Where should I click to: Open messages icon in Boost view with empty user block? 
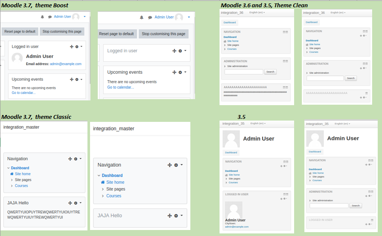coord(150,17)
